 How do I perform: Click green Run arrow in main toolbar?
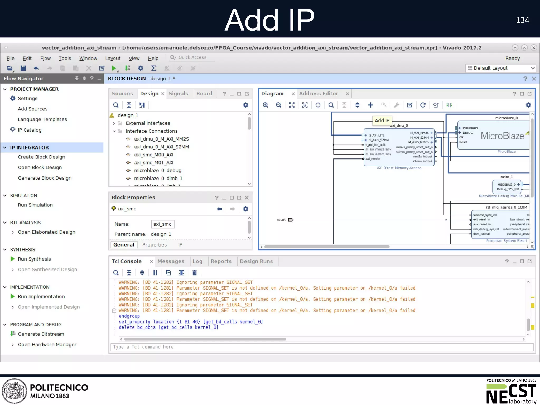[114, 68]
